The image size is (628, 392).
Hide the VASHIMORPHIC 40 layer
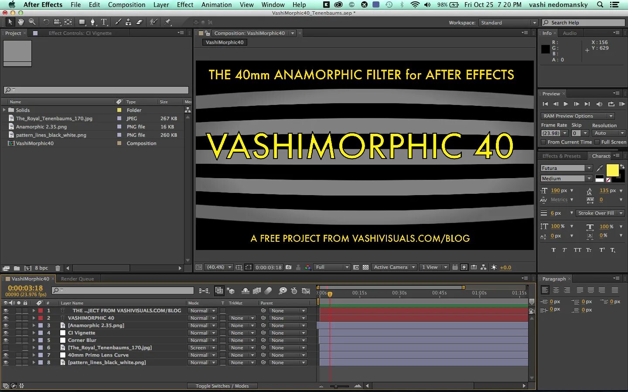click(x=6, y=318)
